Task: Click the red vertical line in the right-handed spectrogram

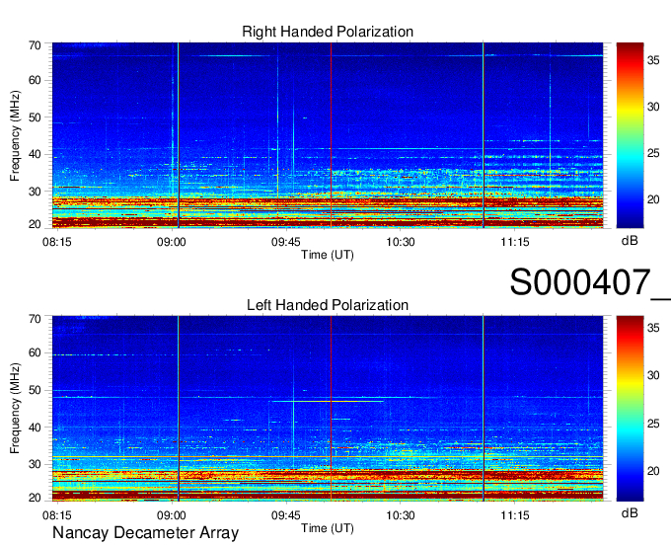Action: pyautogui.click(x=331, y=135)
